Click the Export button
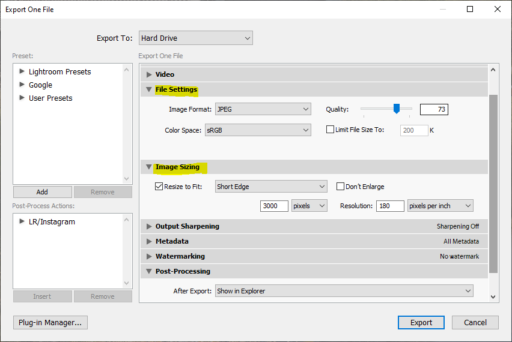 (x=421, y=322)
